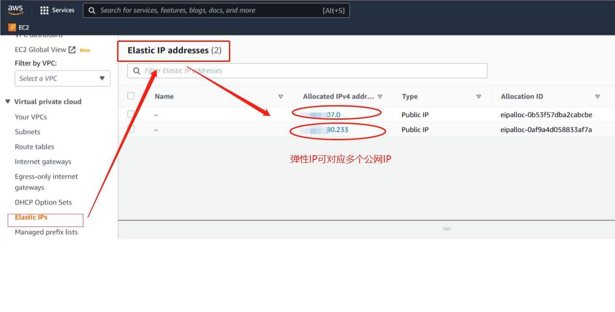615x312 pixels.
Task: Navigate to Internet gateways
Action: 43,162
